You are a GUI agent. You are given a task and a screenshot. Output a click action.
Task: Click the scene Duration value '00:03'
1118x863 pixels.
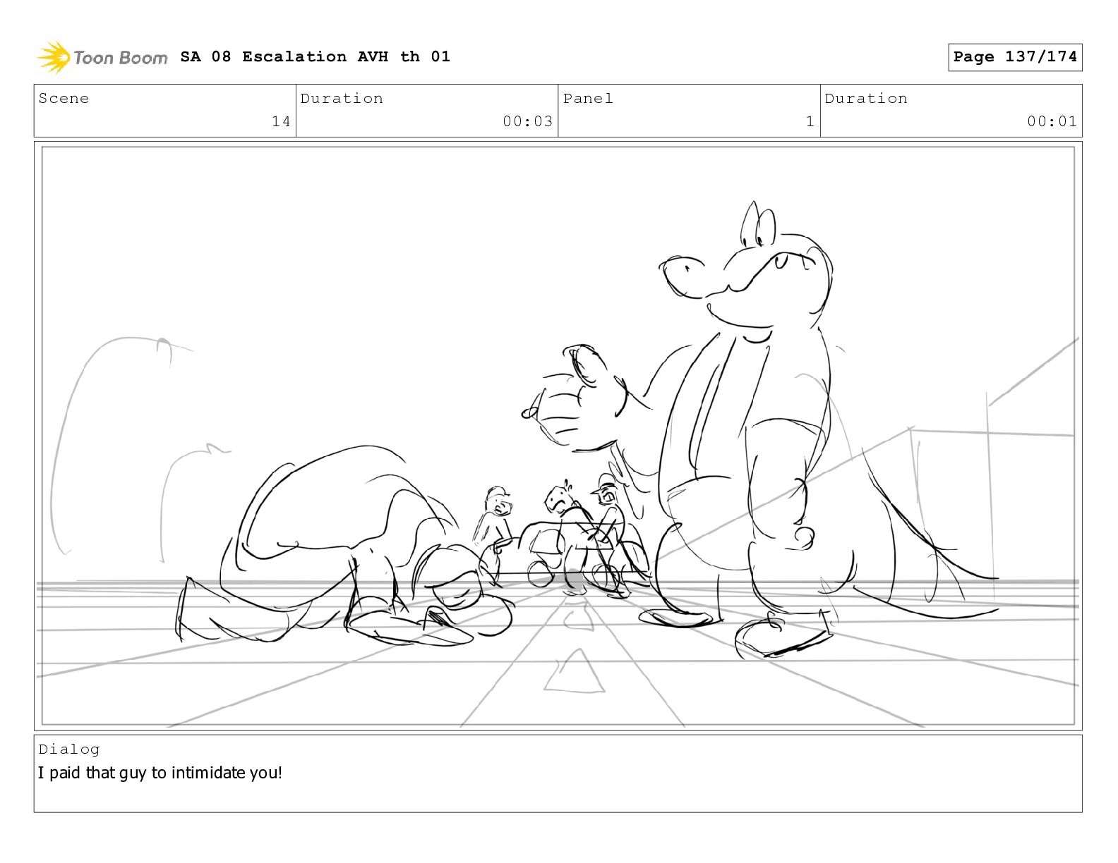point(527,121)
